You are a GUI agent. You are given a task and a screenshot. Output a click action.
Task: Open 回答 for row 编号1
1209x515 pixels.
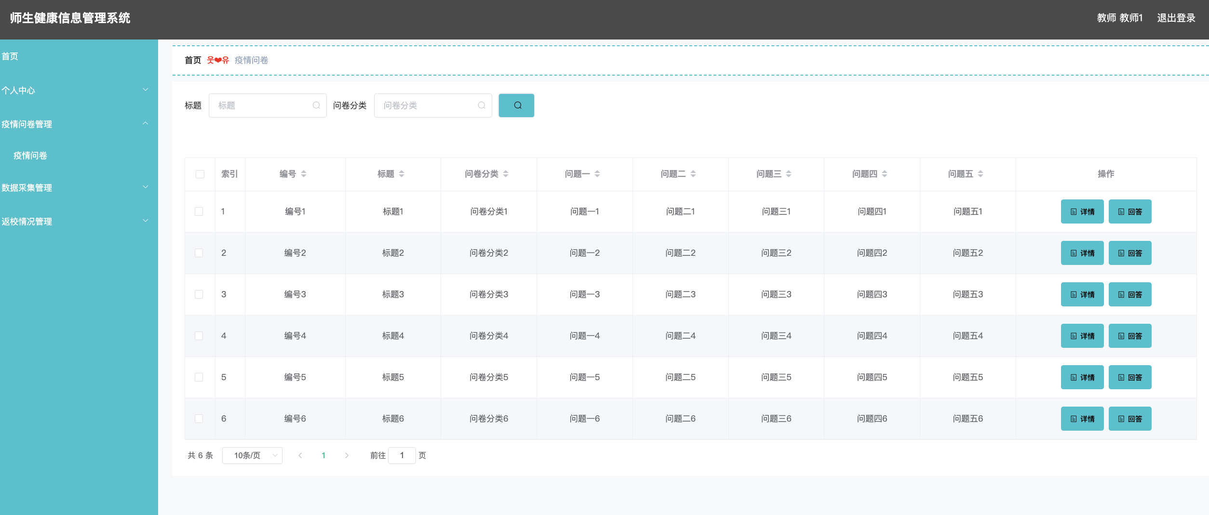[x=1130, y=211]
